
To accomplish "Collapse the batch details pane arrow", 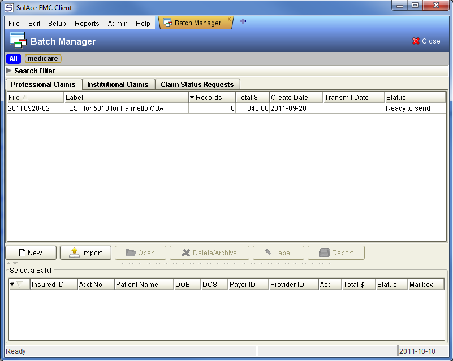I will point(7,262).
